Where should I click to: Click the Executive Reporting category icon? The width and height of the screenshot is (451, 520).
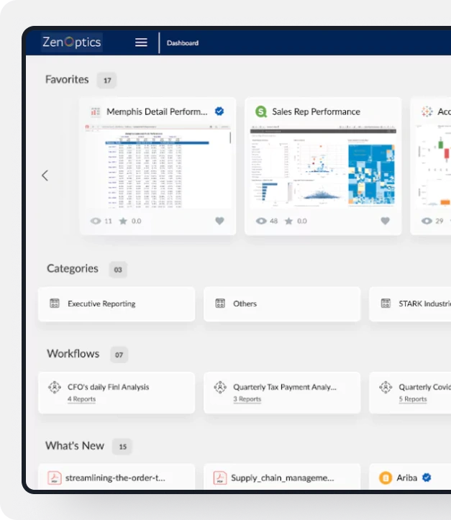point(55,304)
